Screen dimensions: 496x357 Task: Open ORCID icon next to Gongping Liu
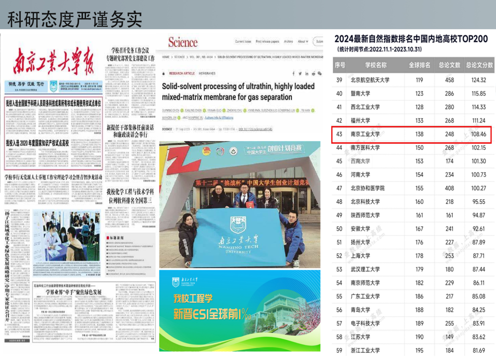point(297,111)
